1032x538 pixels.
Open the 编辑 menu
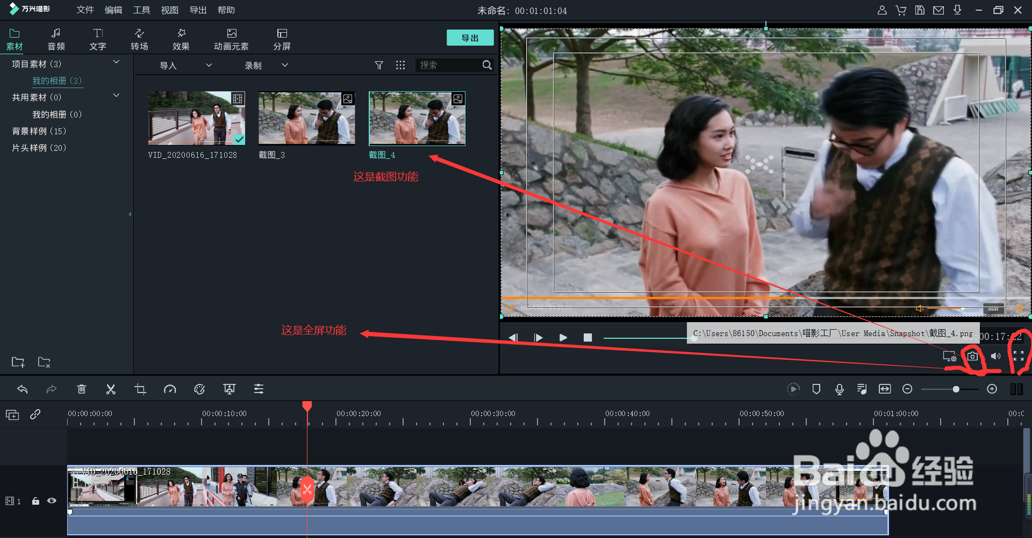[113, 10]
